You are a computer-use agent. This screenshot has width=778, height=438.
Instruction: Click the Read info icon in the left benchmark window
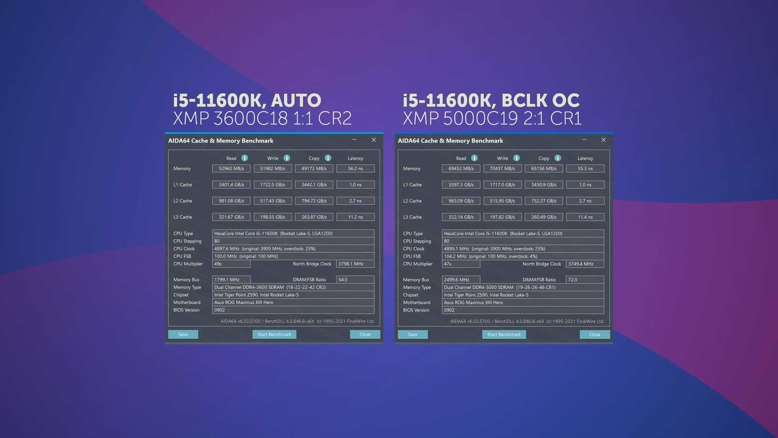245,158
